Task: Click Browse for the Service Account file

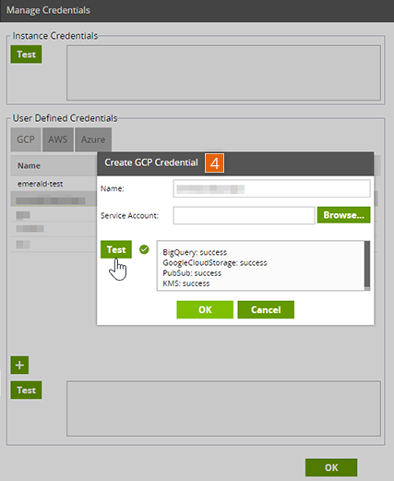Action: (343, 215)
